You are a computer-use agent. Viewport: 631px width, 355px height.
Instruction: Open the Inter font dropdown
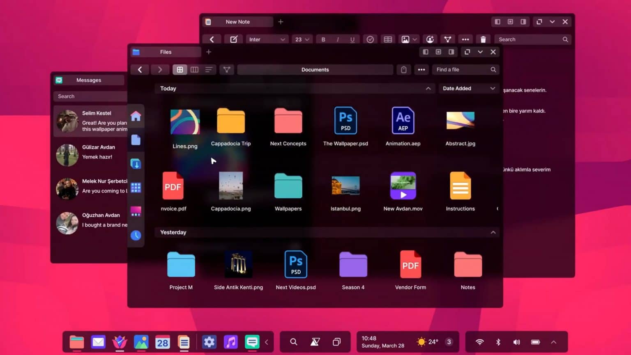pos(267,39)
